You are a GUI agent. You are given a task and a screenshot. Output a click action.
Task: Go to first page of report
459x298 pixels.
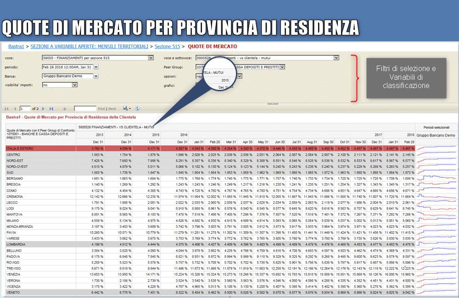click(x=6, y=109)
